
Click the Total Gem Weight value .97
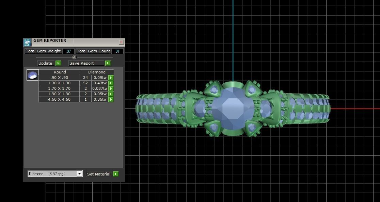pos(68,51)
